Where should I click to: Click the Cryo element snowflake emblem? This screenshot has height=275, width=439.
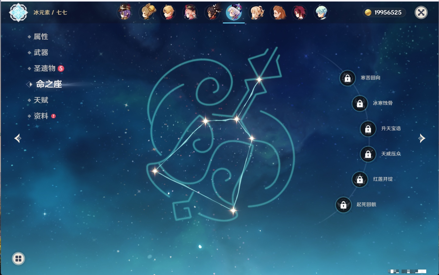pyautogui.click(x=18, y=12)
